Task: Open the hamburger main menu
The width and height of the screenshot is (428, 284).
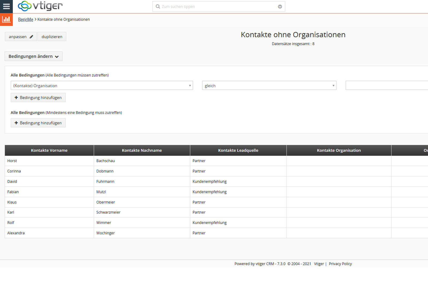Action: tap(6, 6)
